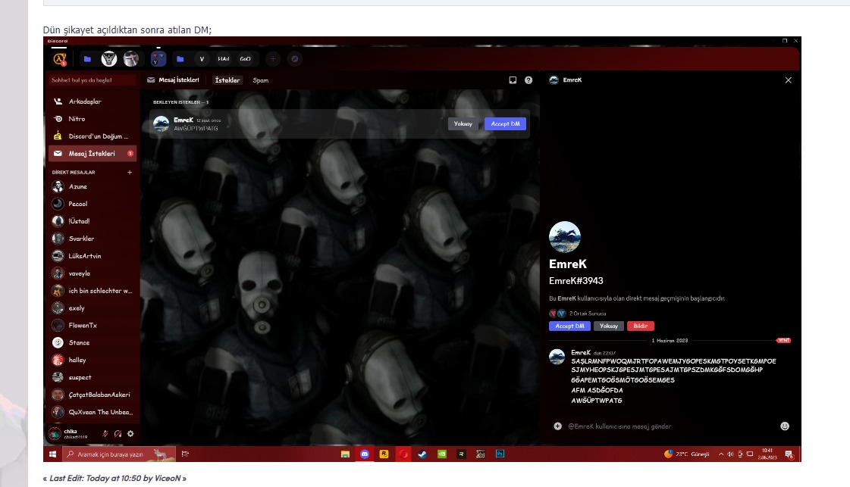850x487 pixels.
Task: Select Mesaj İstekleri in sidebar
Action: click(93, 153)
